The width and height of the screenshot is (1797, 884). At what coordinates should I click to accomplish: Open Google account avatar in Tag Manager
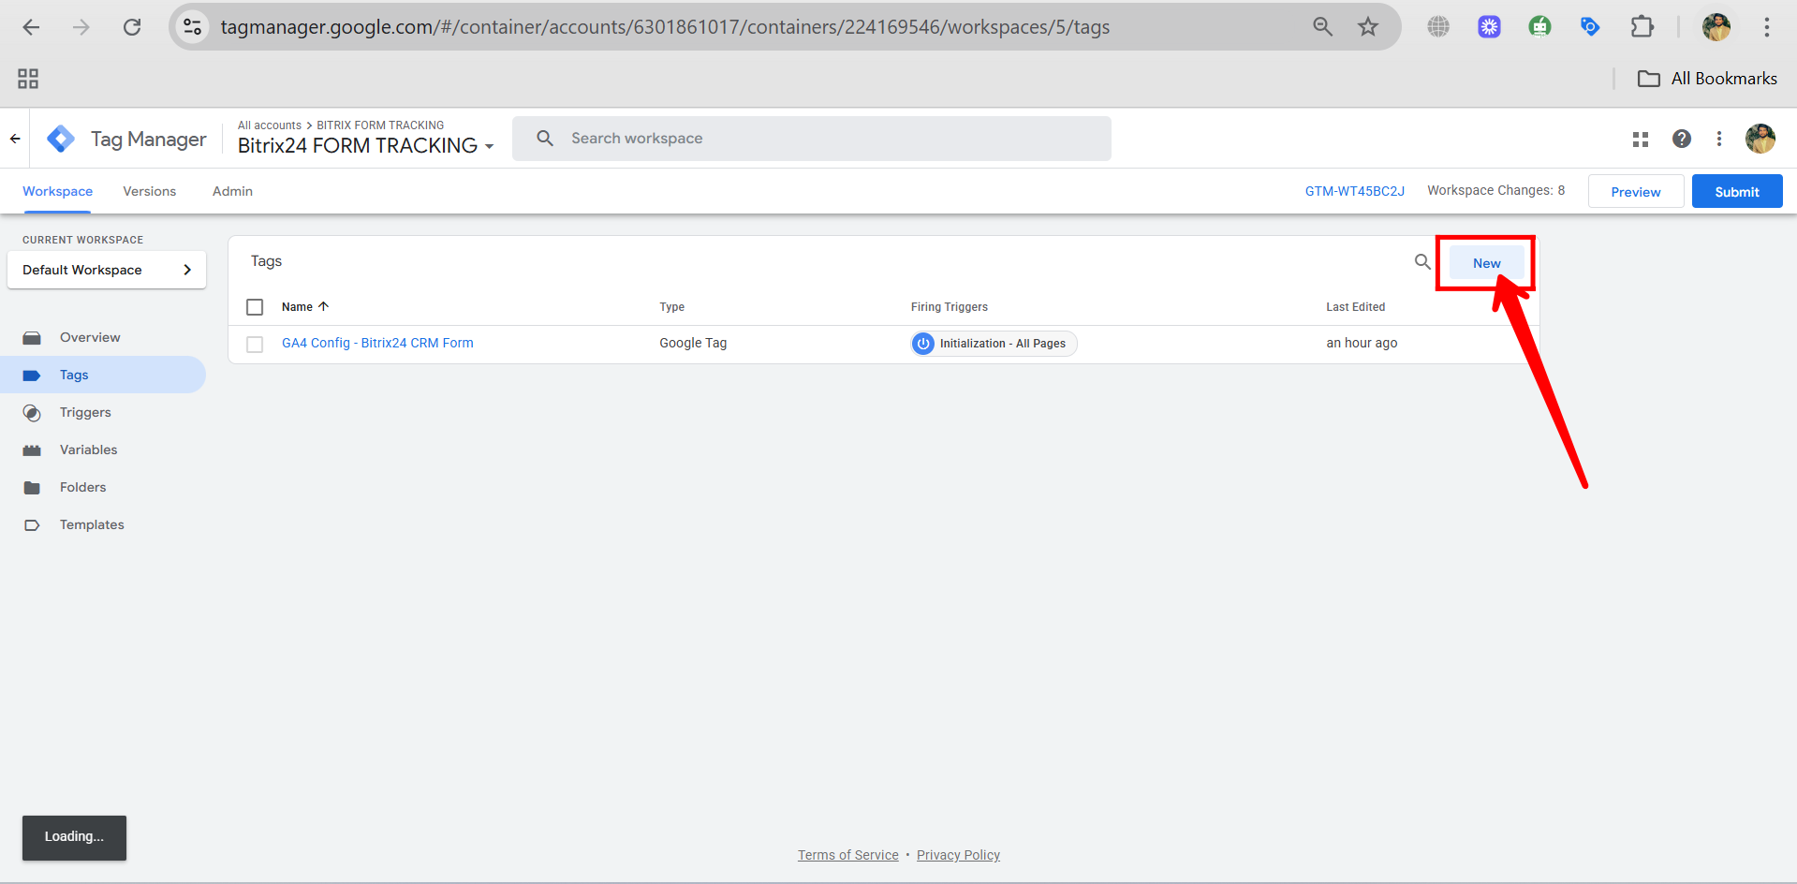tap(1760, 139)
